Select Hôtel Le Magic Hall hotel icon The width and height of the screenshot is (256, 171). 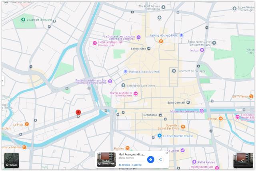(x=95, y=43)
